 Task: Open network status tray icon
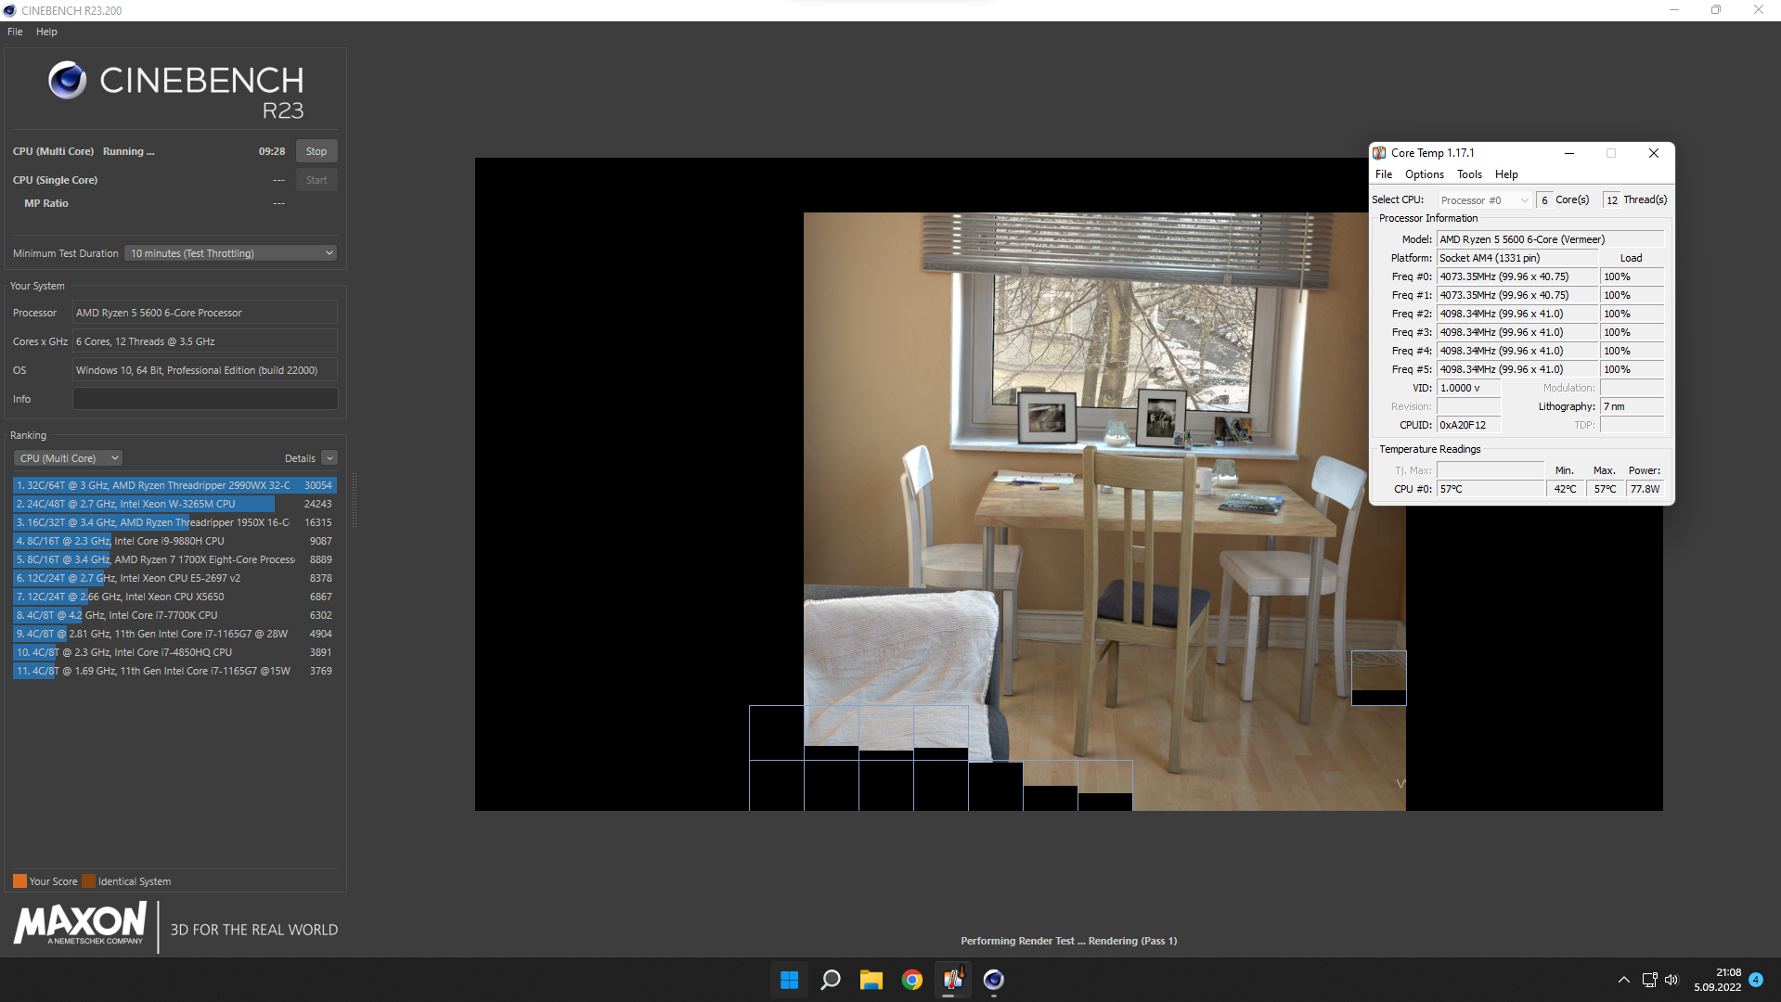coord(1649,980)
